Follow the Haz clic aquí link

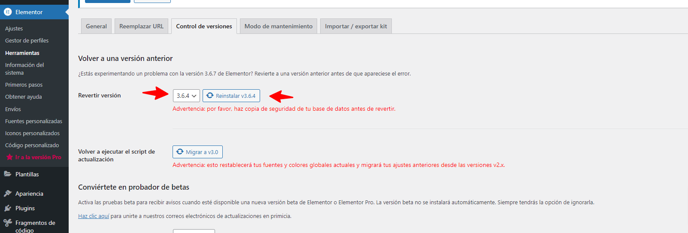[x=94, y=216]
